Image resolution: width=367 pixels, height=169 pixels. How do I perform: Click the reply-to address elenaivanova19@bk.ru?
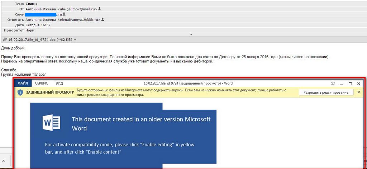(79, 20)
